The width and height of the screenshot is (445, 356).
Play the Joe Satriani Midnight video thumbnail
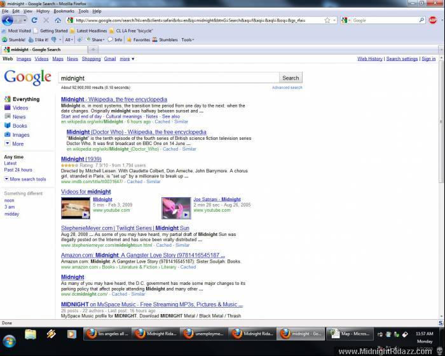[176, 208]
